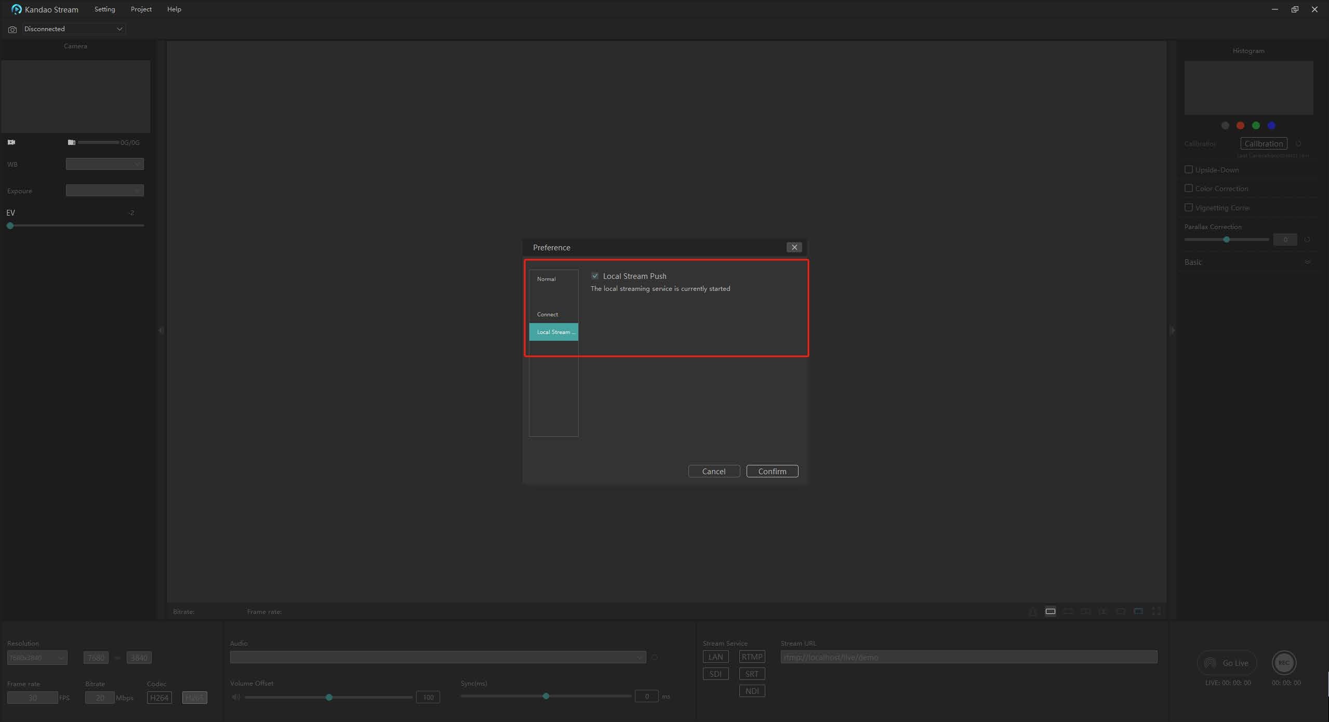Open the Setting menu
The image size is (1329, 722).
(104, 9)
